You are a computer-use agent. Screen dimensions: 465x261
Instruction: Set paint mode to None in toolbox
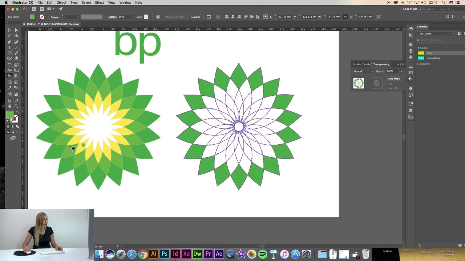tap(17, 127)
